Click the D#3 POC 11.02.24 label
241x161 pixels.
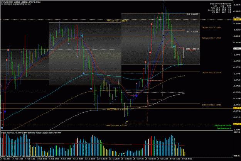[x=211, y=105]
